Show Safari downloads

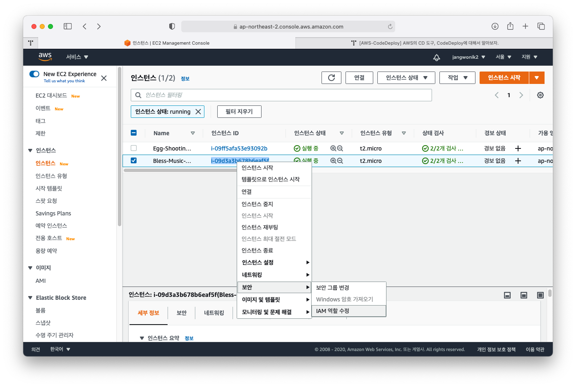point(495,26)
